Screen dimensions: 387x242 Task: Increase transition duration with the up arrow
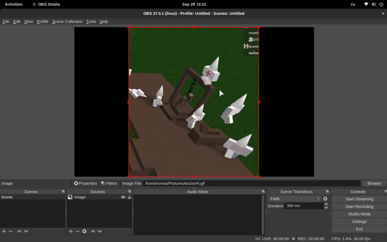tap(326, 204)
